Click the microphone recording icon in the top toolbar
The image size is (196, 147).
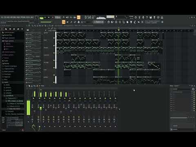tap(143, 18)
